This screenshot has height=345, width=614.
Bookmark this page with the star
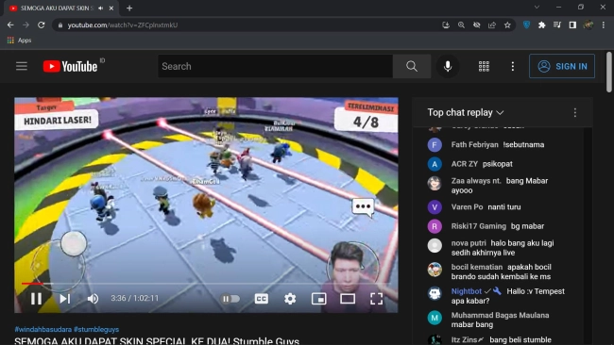click(507, 25)
